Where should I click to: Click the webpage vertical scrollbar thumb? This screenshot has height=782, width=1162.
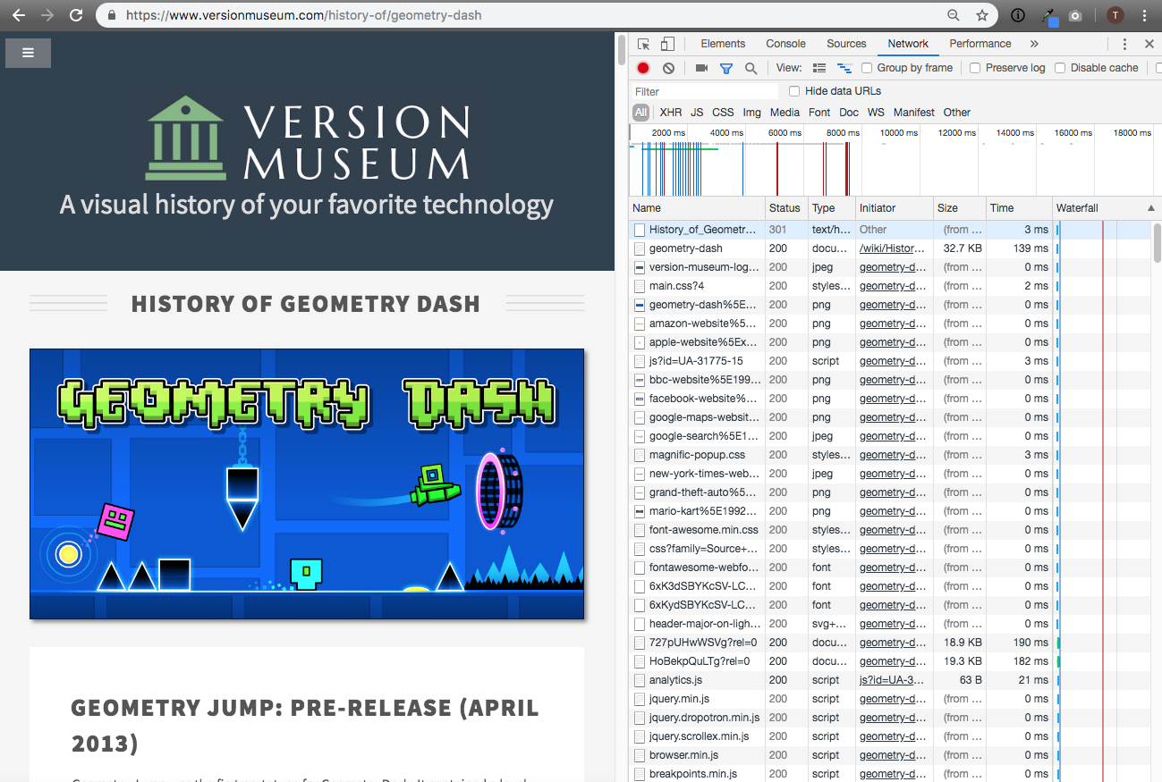[622, 50]
